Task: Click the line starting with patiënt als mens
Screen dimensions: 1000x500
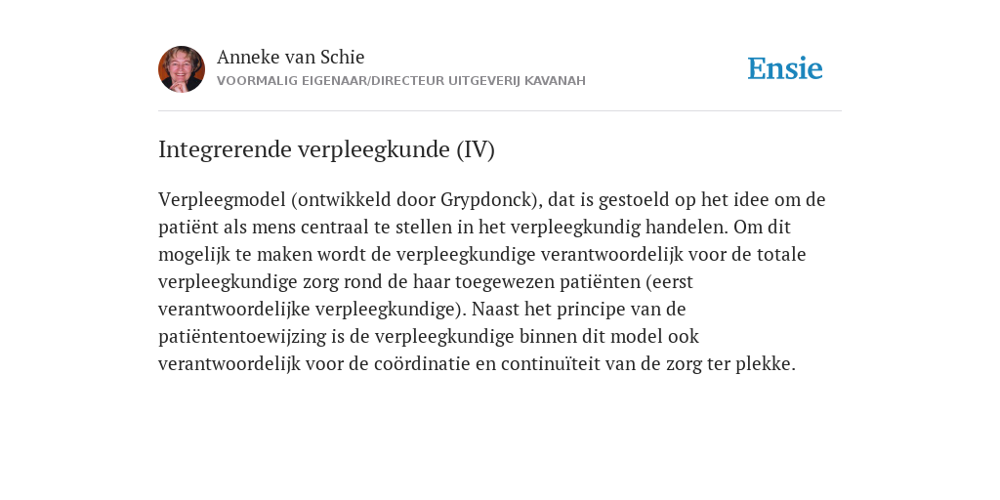Action: (475, 227)
